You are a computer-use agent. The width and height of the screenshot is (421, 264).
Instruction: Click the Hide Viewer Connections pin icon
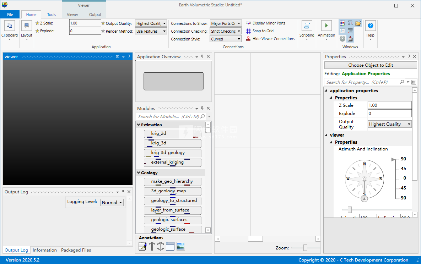pos(248,39)
